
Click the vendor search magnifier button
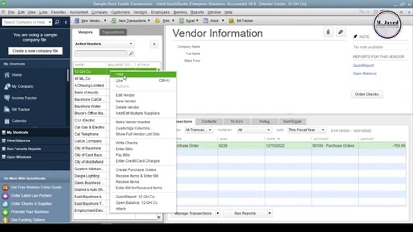tap(131, 53)
